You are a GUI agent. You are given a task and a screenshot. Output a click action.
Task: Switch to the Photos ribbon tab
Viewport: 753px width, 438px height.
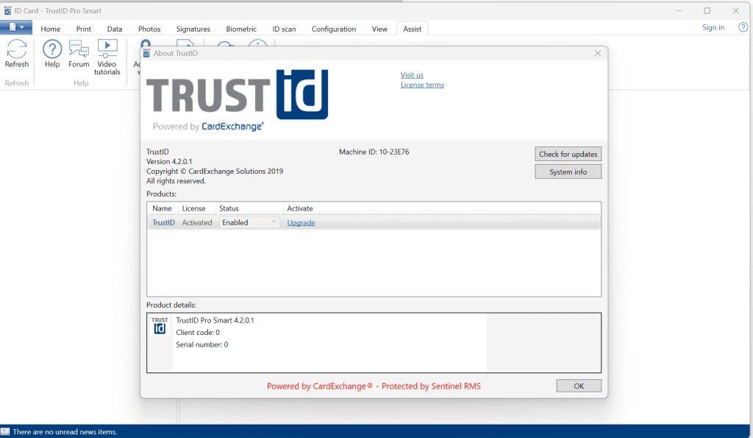tap(149, 29)
